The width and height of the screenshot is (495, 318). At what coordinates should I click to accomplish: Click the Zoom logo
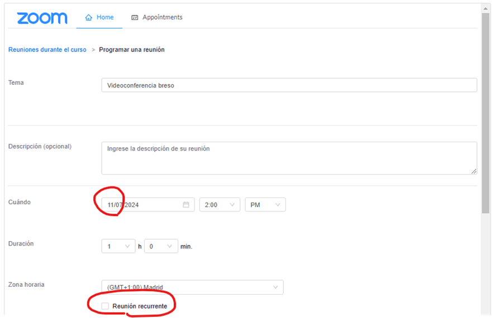(42, 18)
